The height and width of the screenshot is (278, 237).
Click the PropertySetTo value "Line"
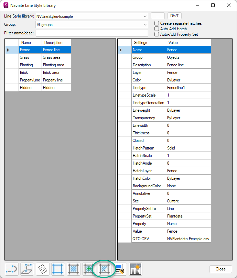point(188,209)
